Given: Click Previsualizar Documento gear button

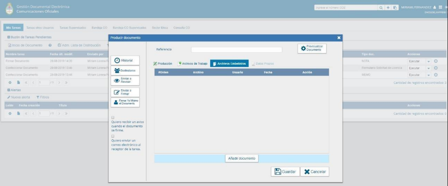Looking at the screenshot, I should [312, 48].
